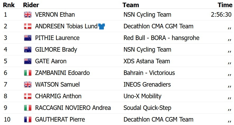This screenshot has width=234, height=125.
Task: Click the British flag beside Ethan Vernon
Action: click(28, 15)
